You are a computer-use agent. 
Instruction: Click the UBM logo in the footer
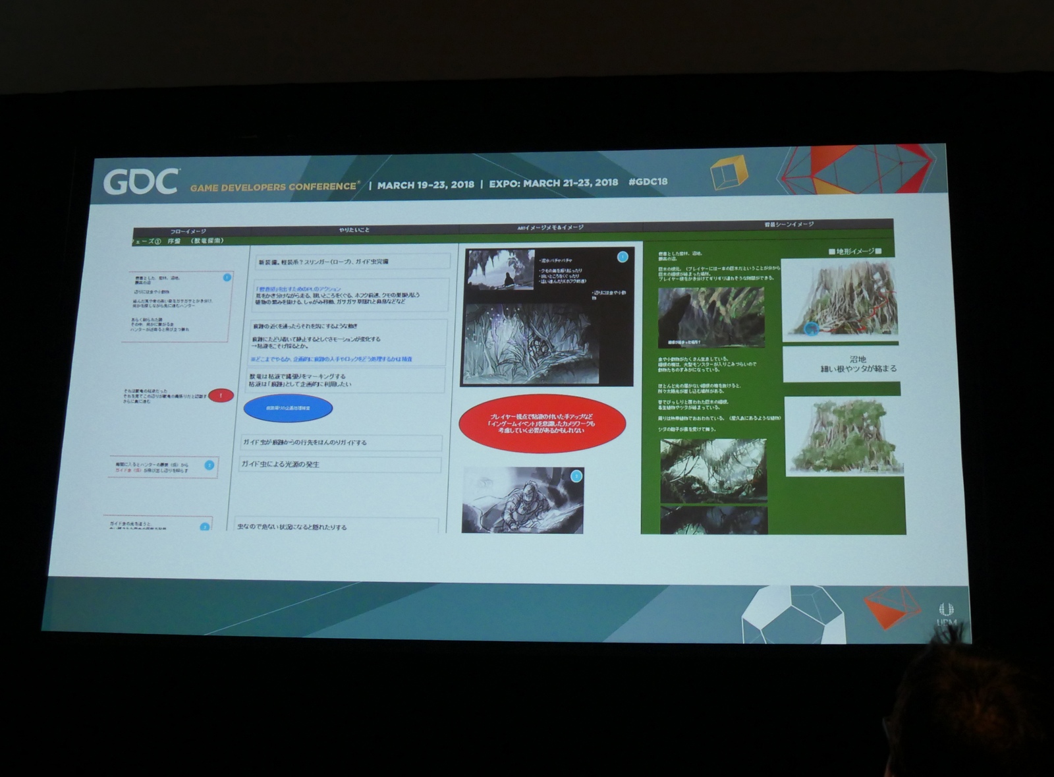(x=946, y=614)
